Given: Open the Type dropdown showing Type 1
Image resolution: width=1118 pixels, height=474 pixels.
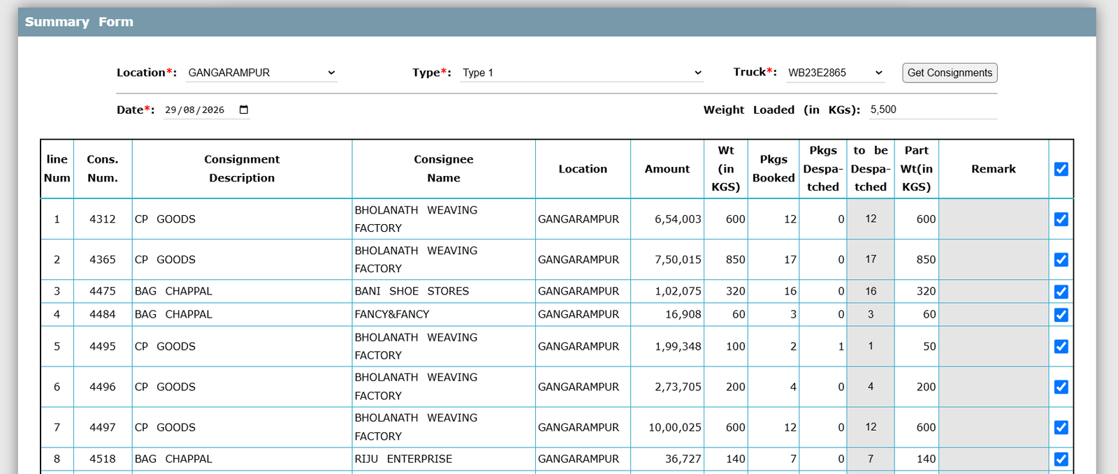Looking at the screenshot, I should [x=581, y=73].
